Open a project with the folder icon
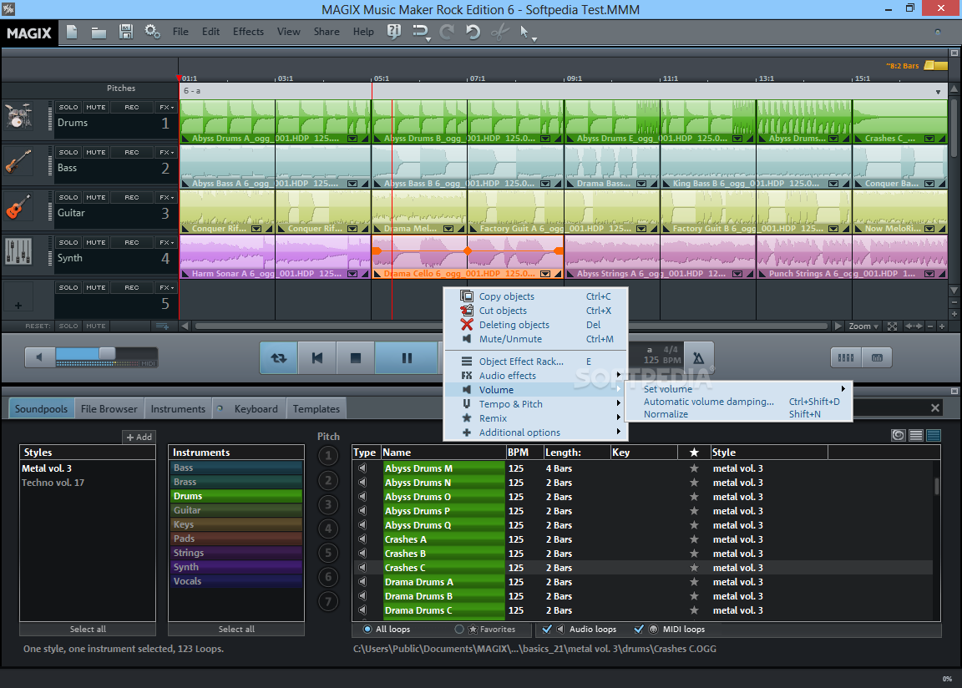Image resolution: width=962 pixels, height=688 pixels. (99, 32)
